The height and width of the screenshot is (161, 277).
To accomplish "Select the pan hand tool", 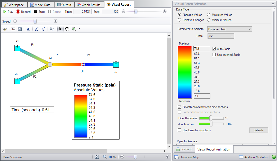I will (67, 29).
